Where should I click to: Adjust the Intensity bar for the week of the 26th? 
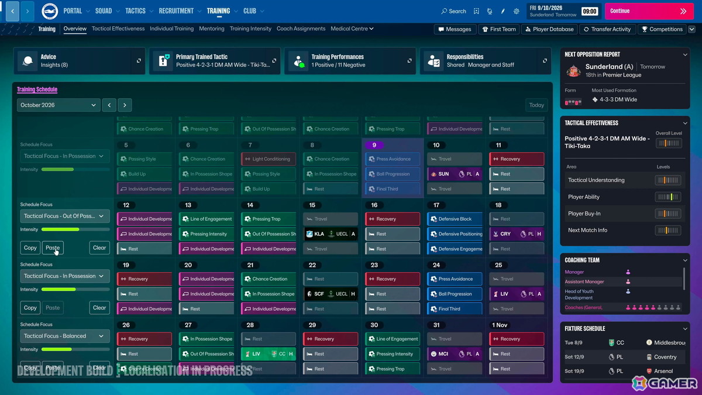75,349
